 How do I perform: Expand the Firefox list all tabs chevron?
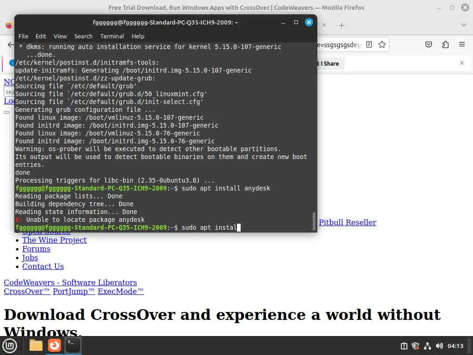(x=464, y=25)
